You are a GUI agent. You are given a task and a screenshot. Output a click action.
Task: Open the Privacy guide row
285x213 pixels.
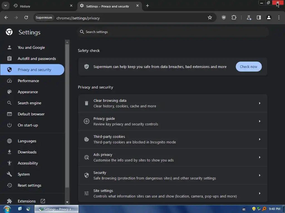[173, 121]
